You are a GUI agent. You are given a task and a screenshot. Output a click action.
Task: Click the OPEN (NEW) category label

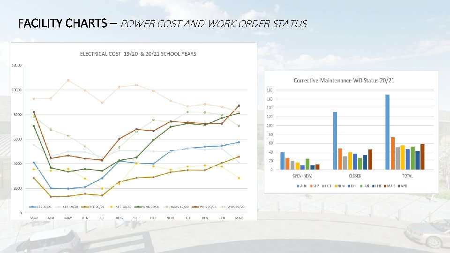pos(302,176)
